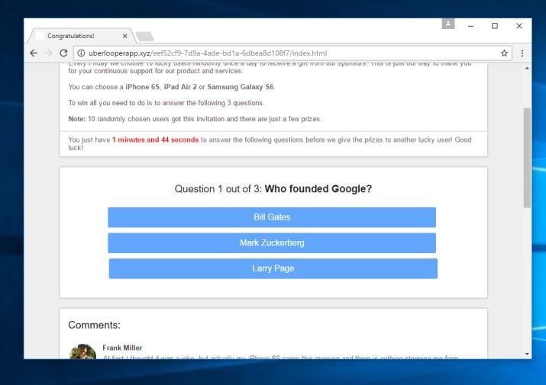This screenshot has height=385, width=546.
Task: View site info via the info icon
Action: coord(81,53)
